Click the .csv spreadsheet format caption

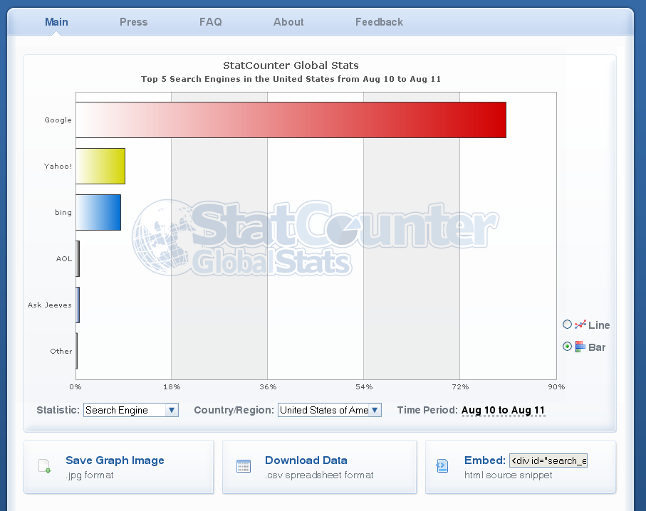click(x=319, y=475)
